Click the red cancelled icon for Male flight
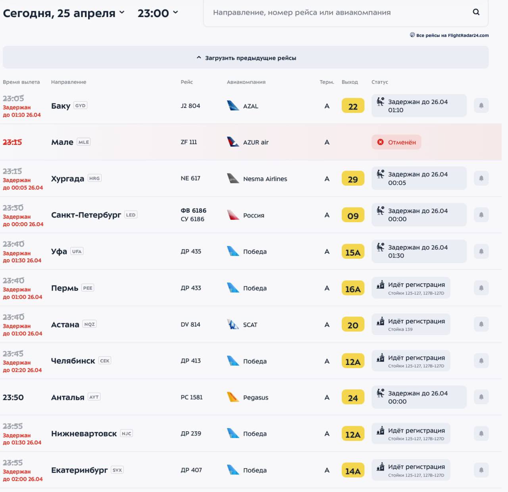The height and width of the screenshot is (492, 508). click(380, 142)
